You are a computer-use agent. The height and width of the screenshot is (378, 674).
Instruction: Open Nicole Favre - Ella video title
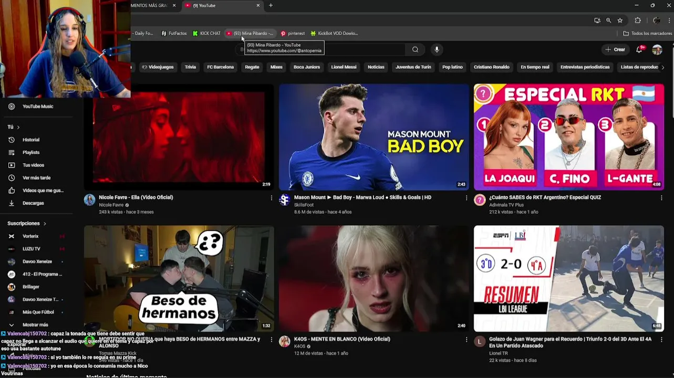[x=136, y=197]
